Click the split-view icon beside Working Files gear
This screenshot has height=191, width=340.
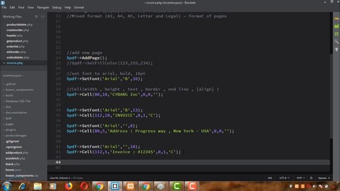42,16
